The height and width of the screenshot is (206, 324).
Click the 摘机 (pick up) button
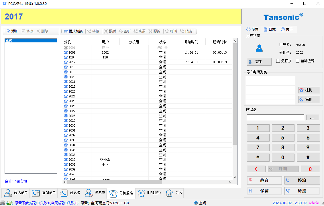(309, 100)
